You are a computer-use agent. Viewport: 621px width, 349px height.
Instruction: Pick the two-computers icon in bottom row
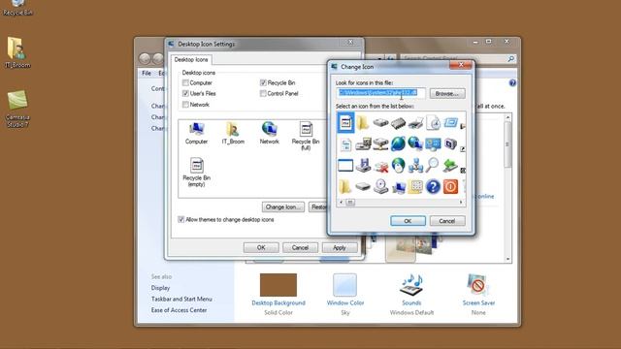[399, 187]
